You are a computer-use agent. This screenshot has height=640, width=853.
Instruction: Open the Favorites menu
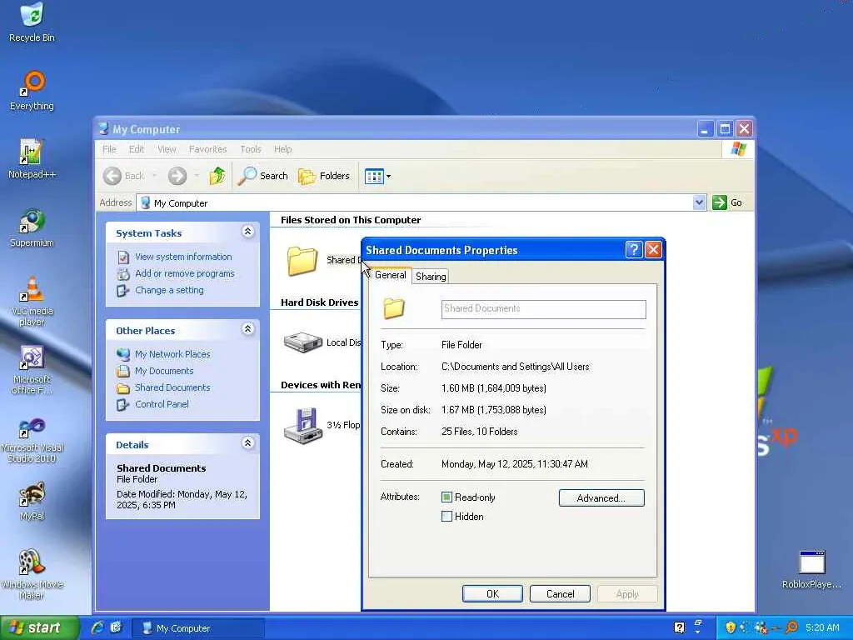tap(207, 149)
